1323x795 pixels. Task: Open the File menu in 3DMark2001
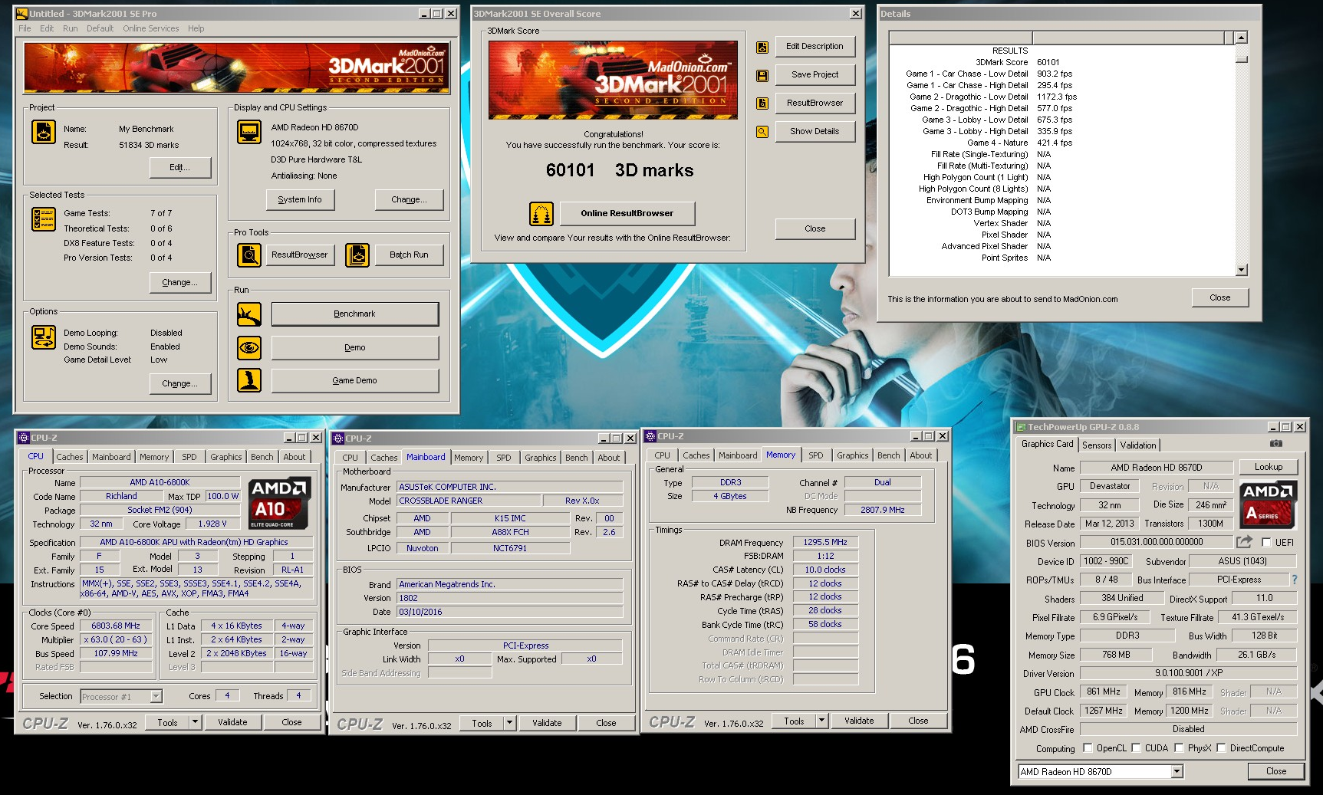[x=25, y=28]
